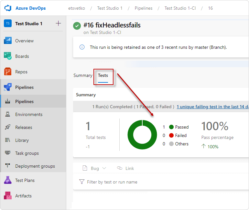Open the Test Plans flask icon
Viewport: 249px width, 210px height.
(x=8, y=180)
